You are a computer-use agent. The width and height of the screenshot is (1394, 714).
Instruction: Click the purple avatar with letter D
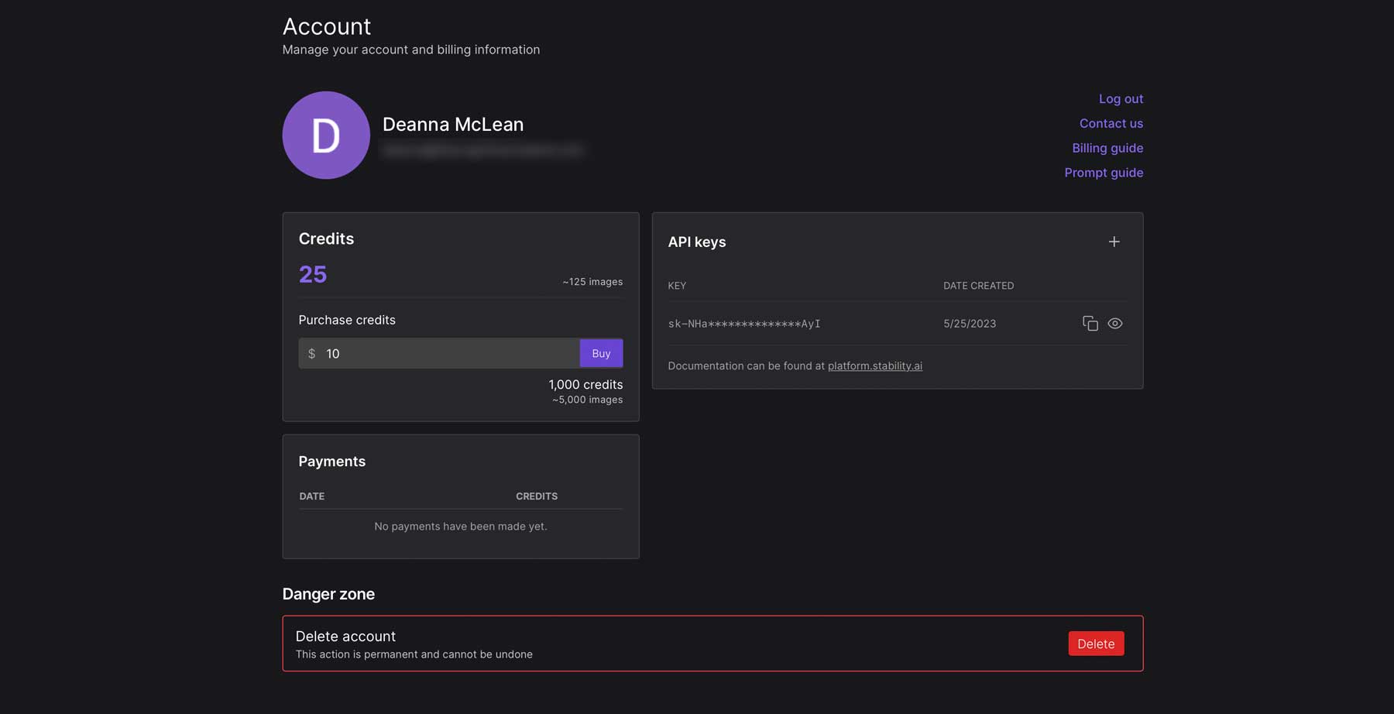[326, 135]
